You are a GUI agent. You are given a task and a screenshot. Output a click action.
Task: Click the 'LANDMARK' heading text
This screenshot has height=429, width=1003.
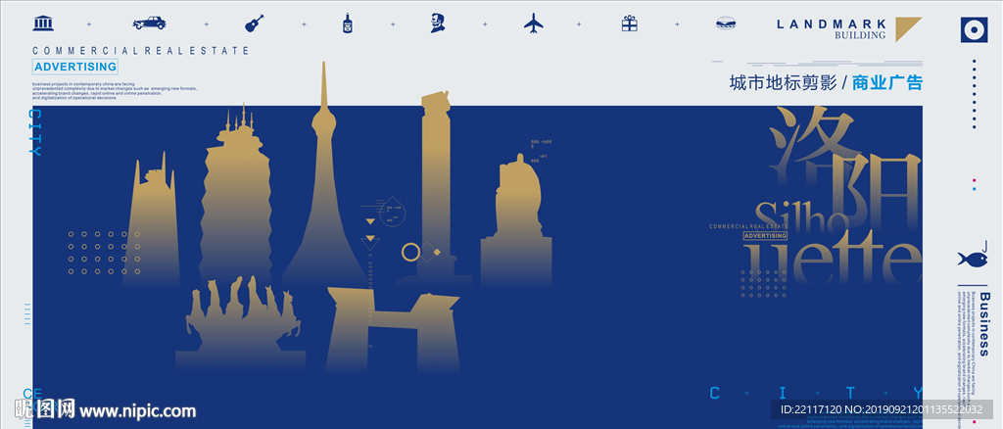pyautogui.click(x=832, y=24)
